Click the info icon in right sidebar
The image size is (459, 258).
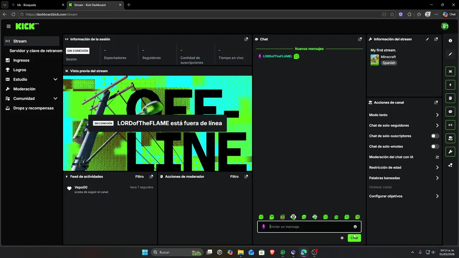[450, 41]
